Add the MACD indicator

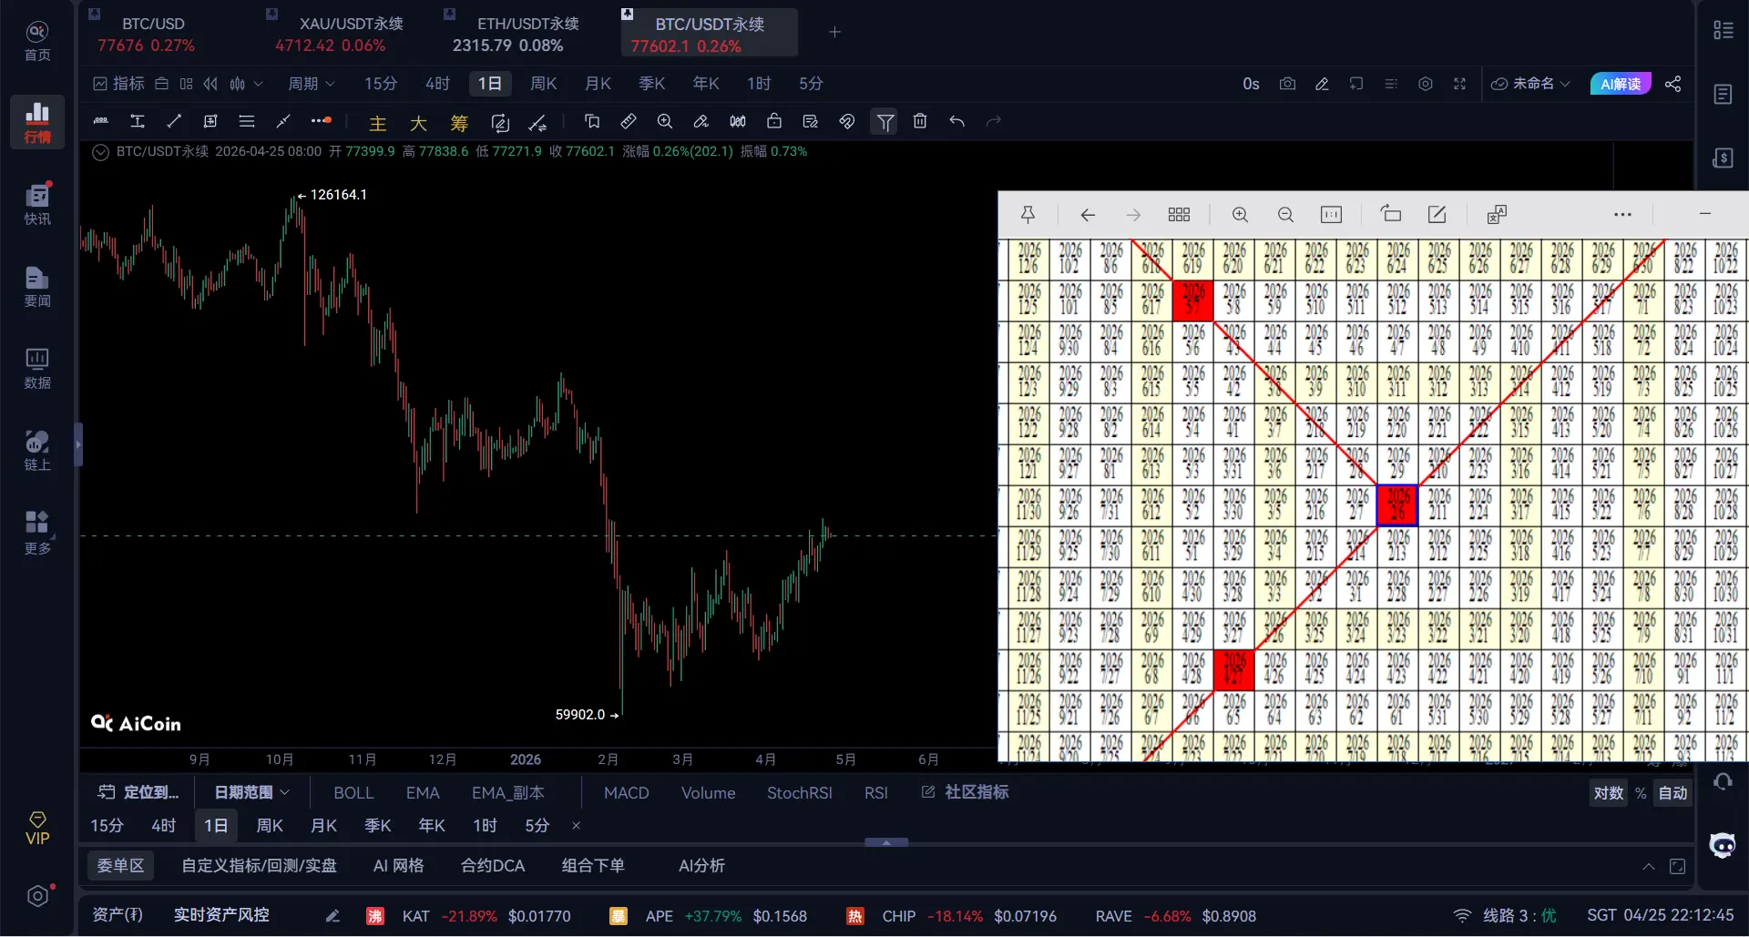pos(627,792)
